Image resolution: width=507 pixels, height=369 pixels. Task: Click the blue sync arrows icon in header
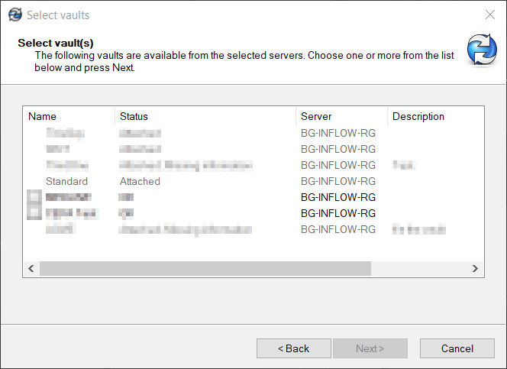[482, 50]
